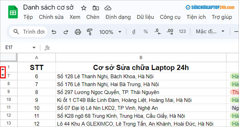Select column A header
This screenshot has width=239, height=127.
[37, 57]
